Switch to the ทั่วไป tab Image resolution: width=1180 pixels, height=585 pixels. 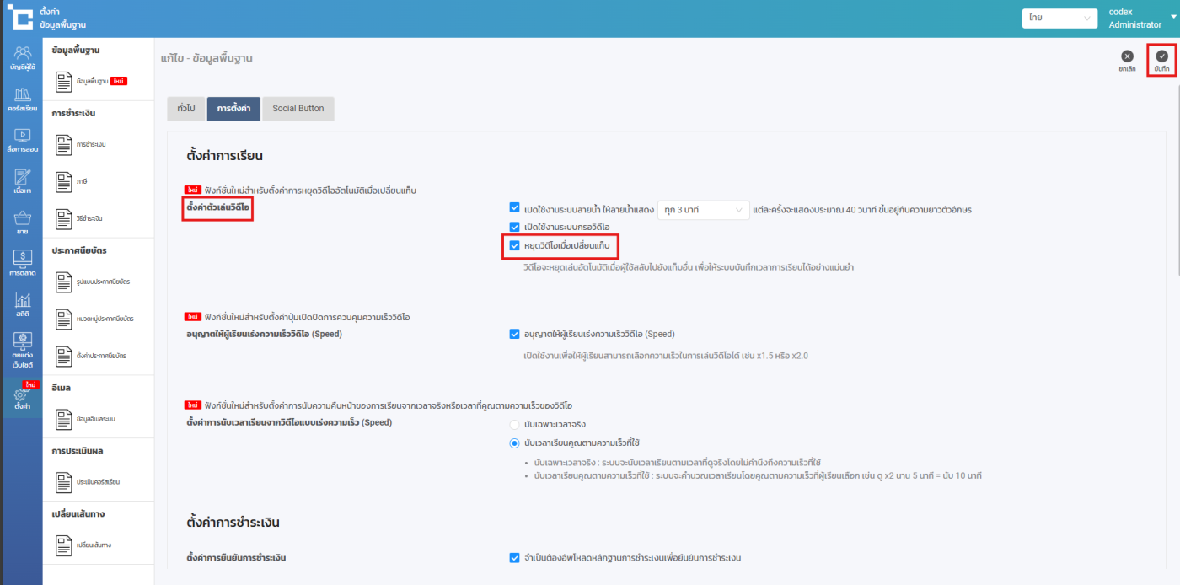[x=185, y=109]
